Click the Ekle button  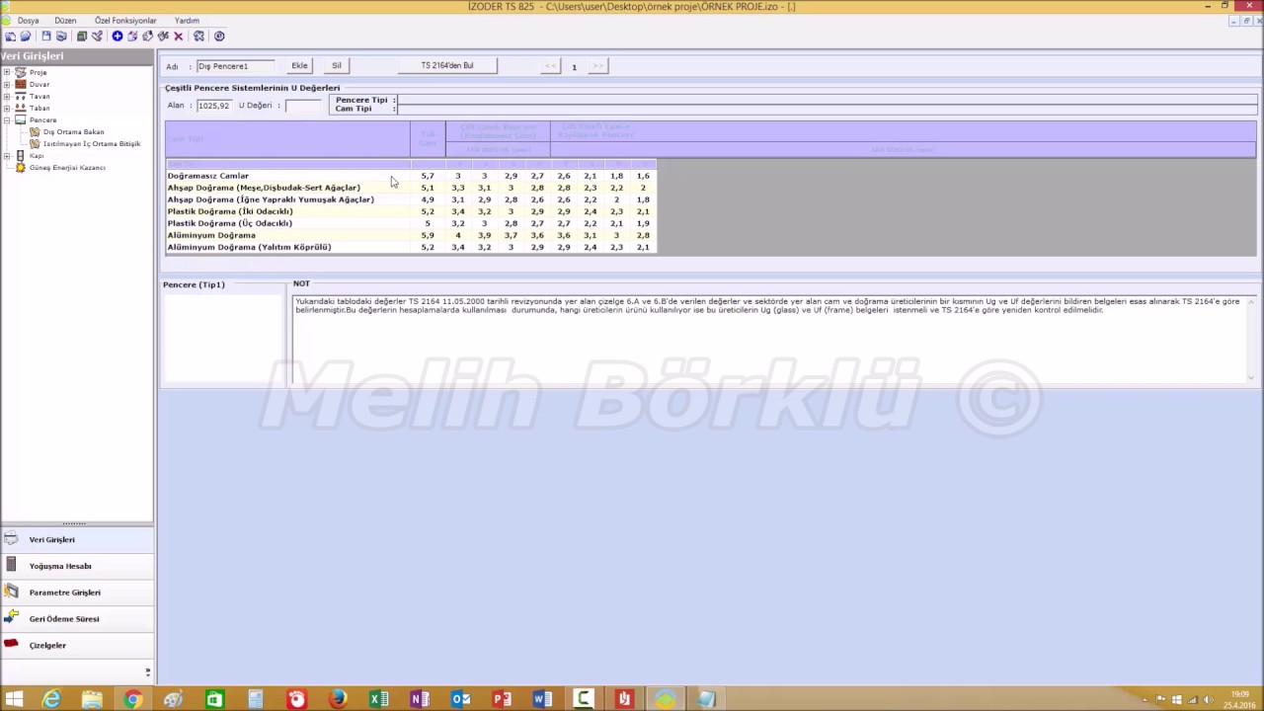(299, 66)
